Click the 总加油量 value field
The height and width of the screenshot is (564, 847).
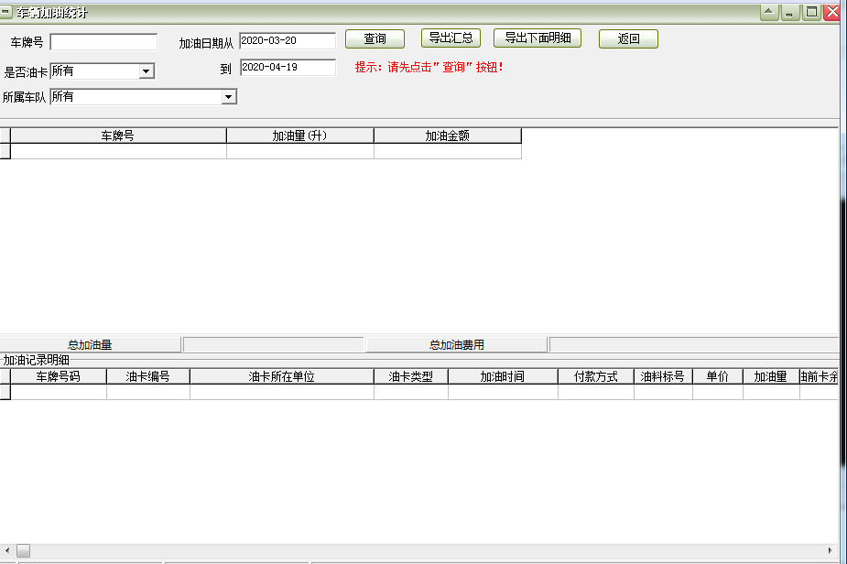[274, 344]
